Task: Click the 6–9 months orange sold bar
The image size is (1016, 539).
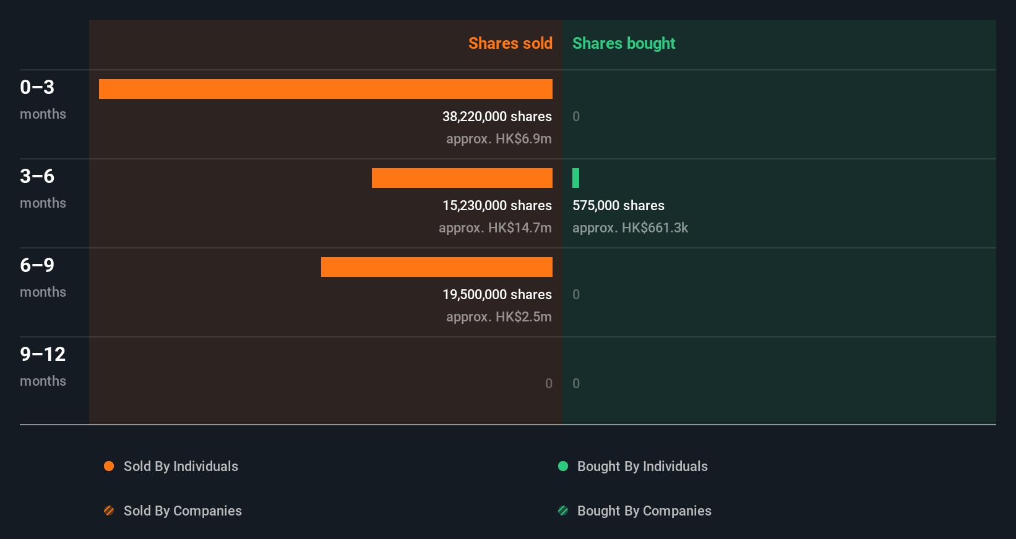Action: (x=436, y=267)
